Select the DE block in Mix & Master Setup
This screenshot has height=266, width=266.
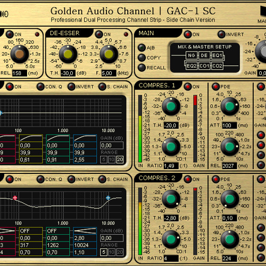click(204, 55)
